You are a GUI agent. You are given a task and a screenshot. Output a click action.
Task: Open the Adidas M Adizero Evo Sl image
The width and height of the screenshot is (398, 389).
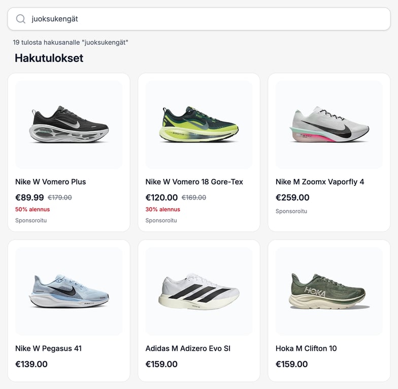coord(199,291)
